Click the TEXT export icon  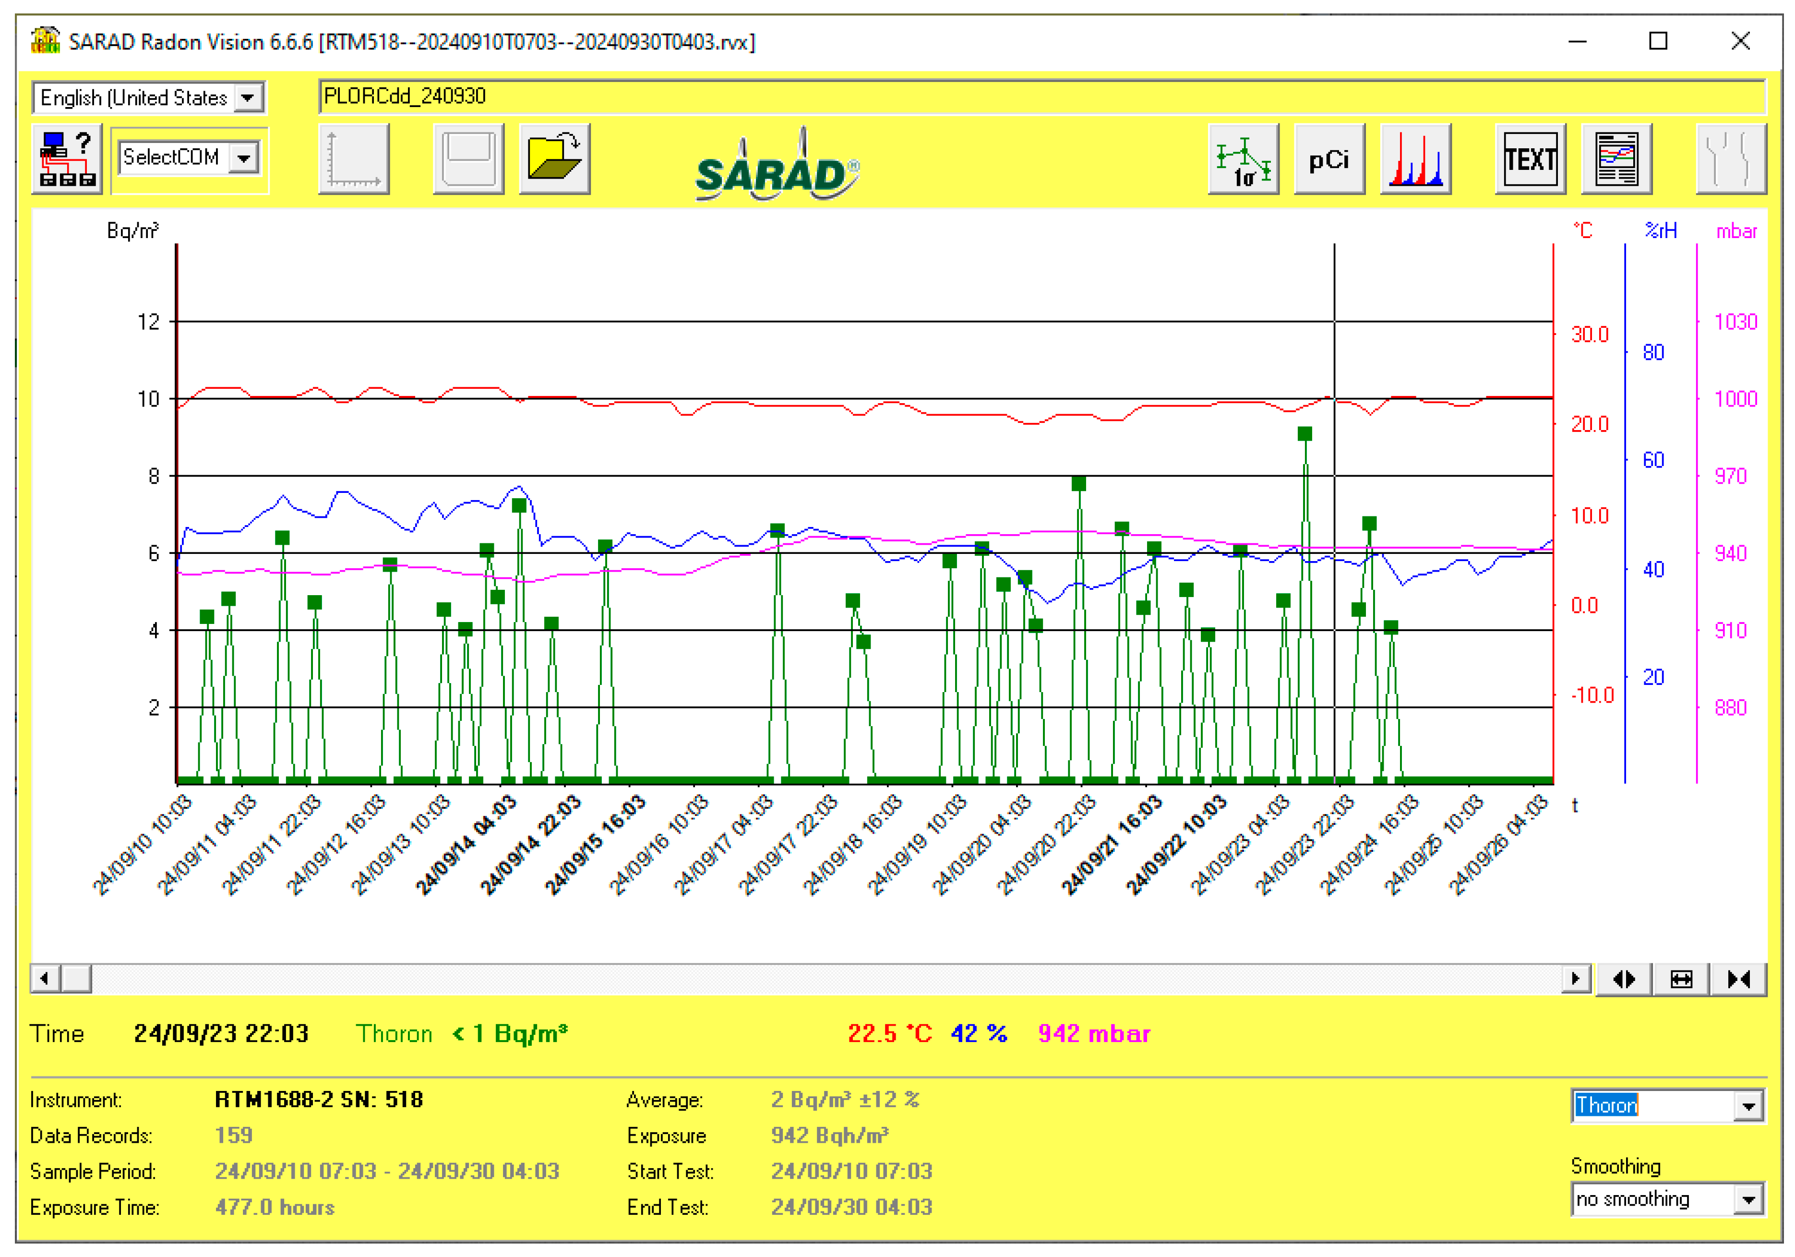[x=1530, y=159]
